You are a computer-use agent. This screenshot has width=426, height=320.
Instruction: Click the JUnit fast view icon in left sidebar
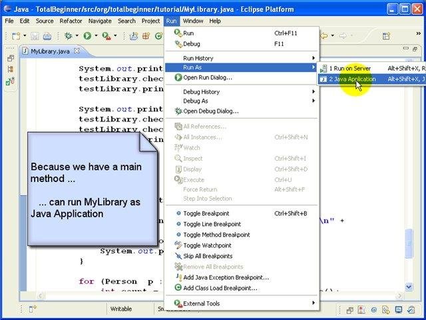[x=11, y=81]
